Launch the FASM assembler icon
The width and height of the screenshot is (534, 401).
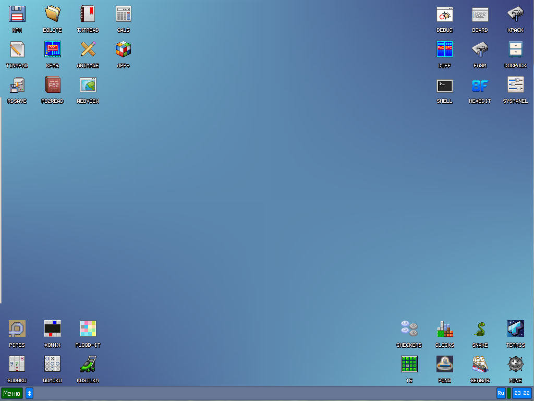click(x=480, y=50)
